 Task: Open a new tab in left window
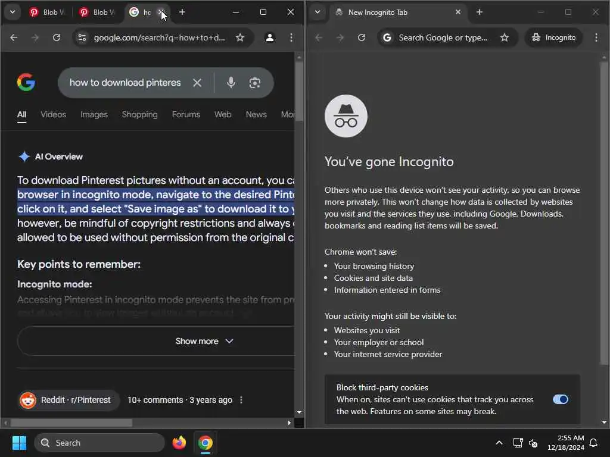pyautogui.click(x=182, y=12)
